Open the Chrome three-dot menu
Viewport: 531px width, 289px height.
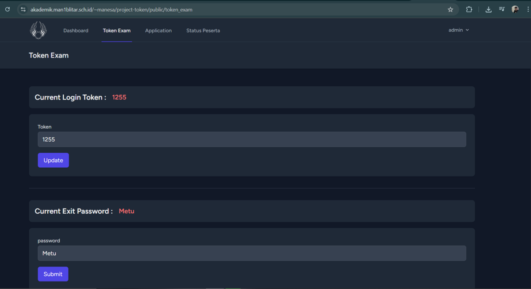point(528,9)
